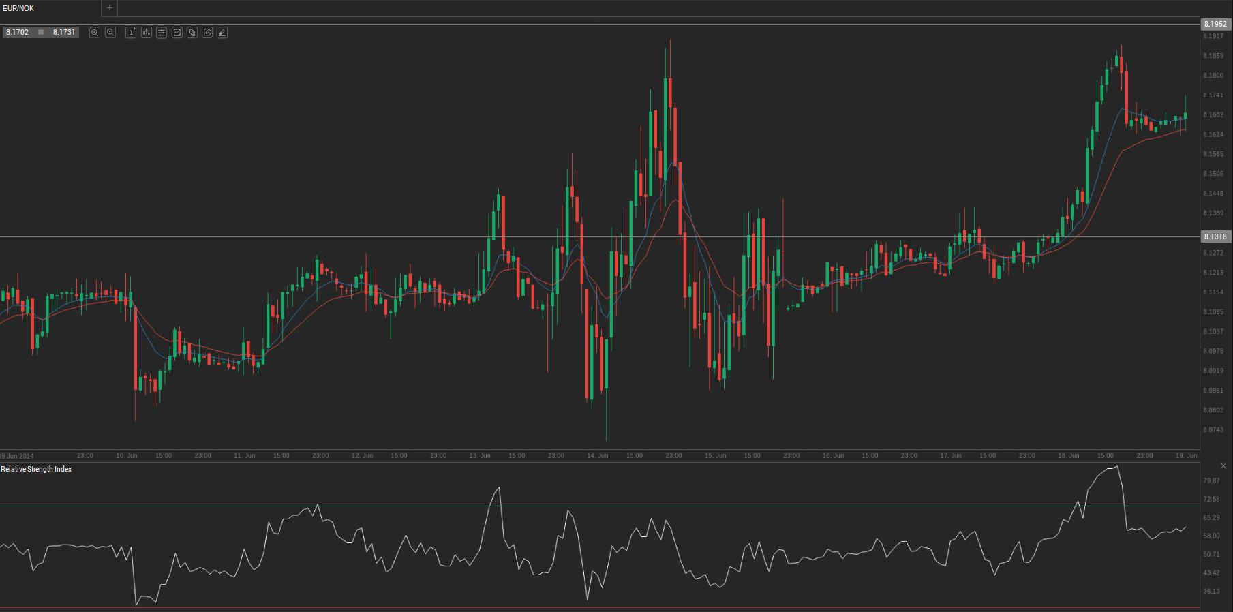Click the edit pencil-in-box icon
Viewport: 1233px width, 612px height.
pos(207,33)
